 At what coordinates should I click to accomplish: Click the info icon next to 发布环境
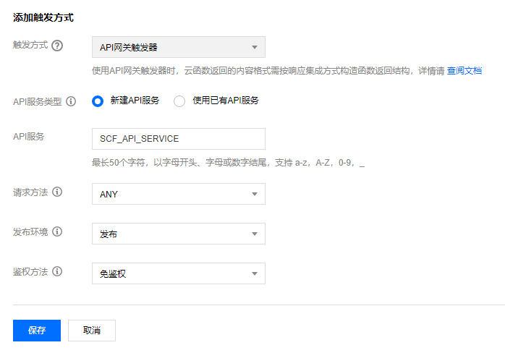(x=57, y=231)
